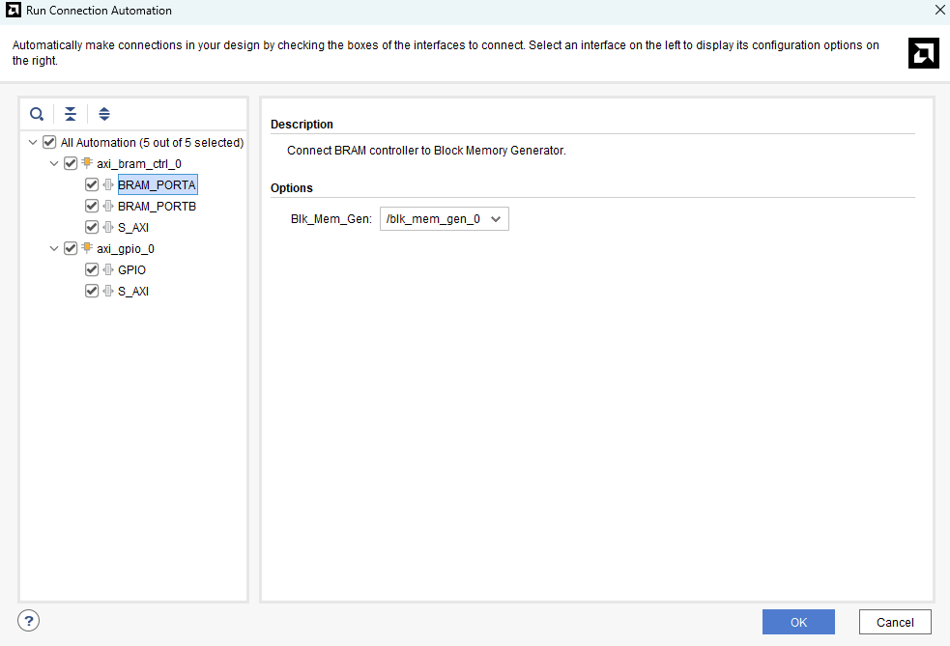950x646 pixels.
Task: Uncheck the All Automation checkbox
Action: tap(49, 143)
